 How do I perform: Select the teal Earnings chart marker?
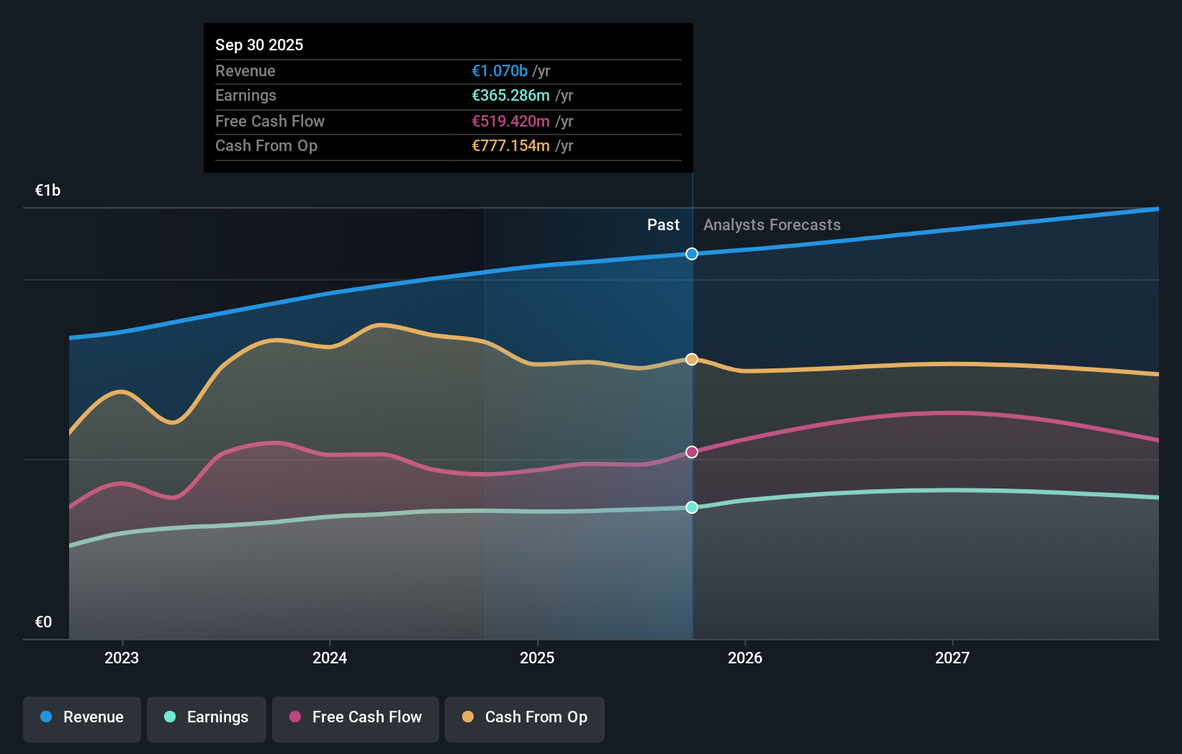point(691,508)
